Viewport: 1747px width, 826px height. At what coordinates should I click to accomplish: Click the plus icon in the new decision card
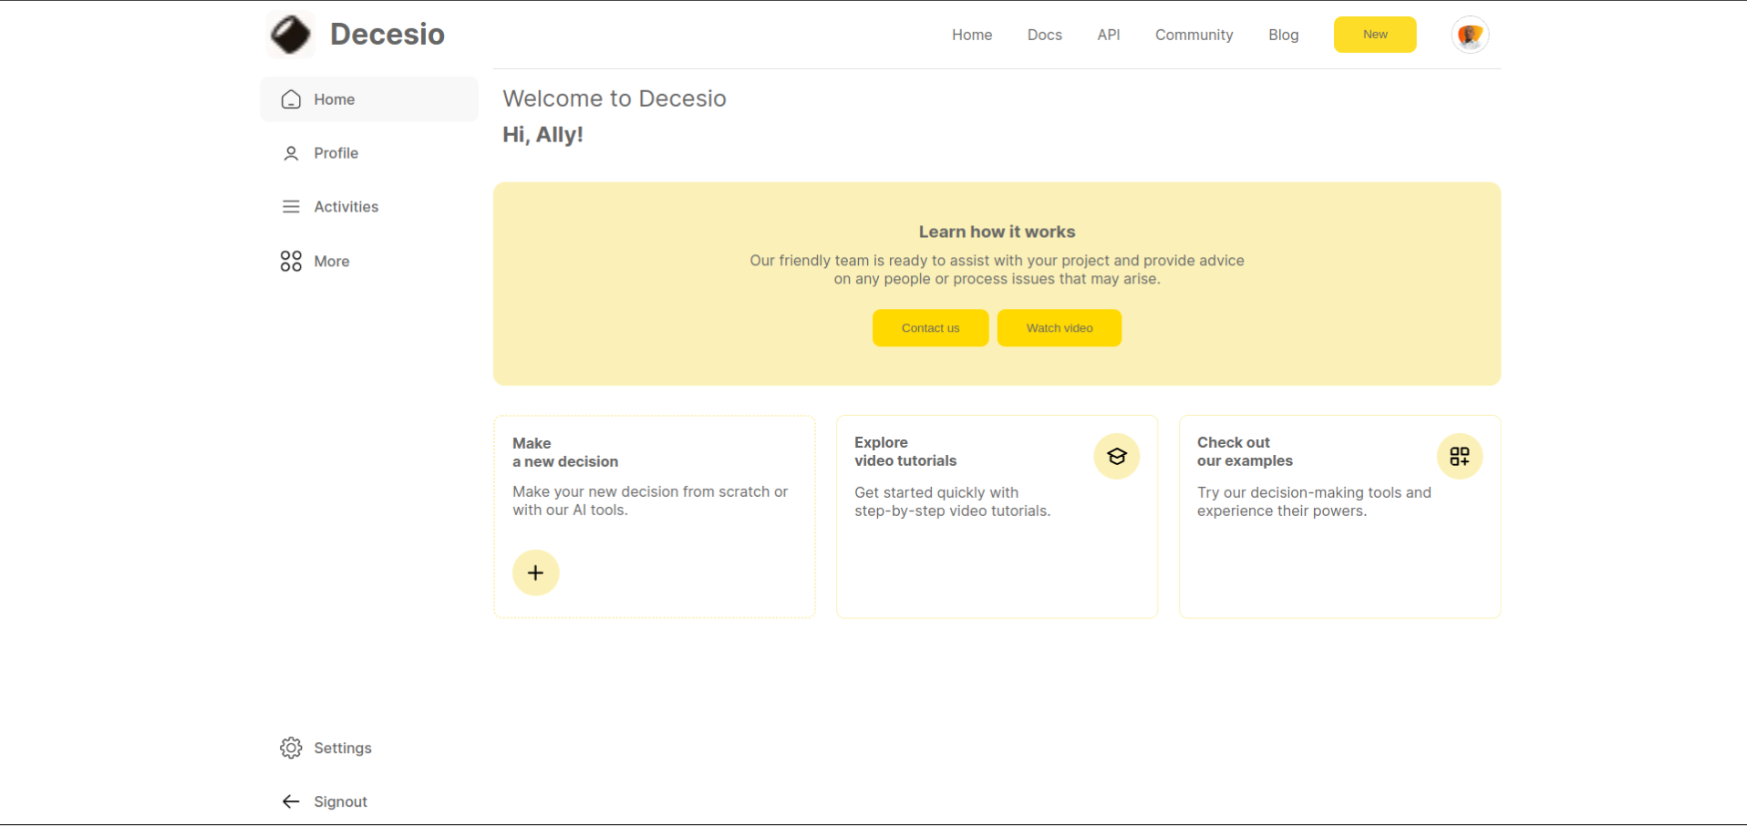click(x=536, y=573)
